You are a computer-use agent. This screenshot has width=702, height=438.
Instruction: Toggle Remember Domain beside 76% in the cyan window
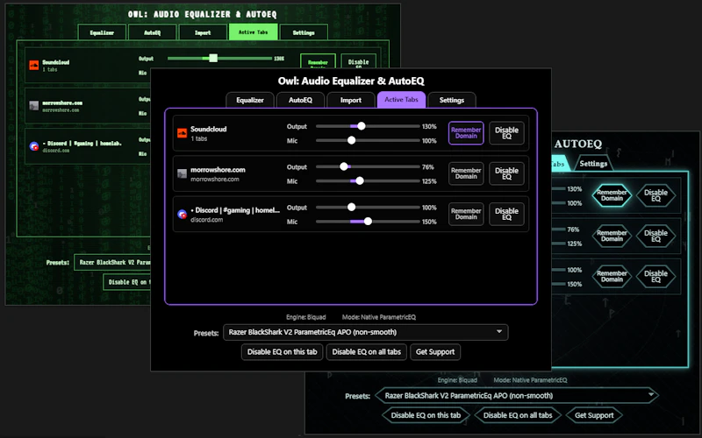click(x=612, y=236)
